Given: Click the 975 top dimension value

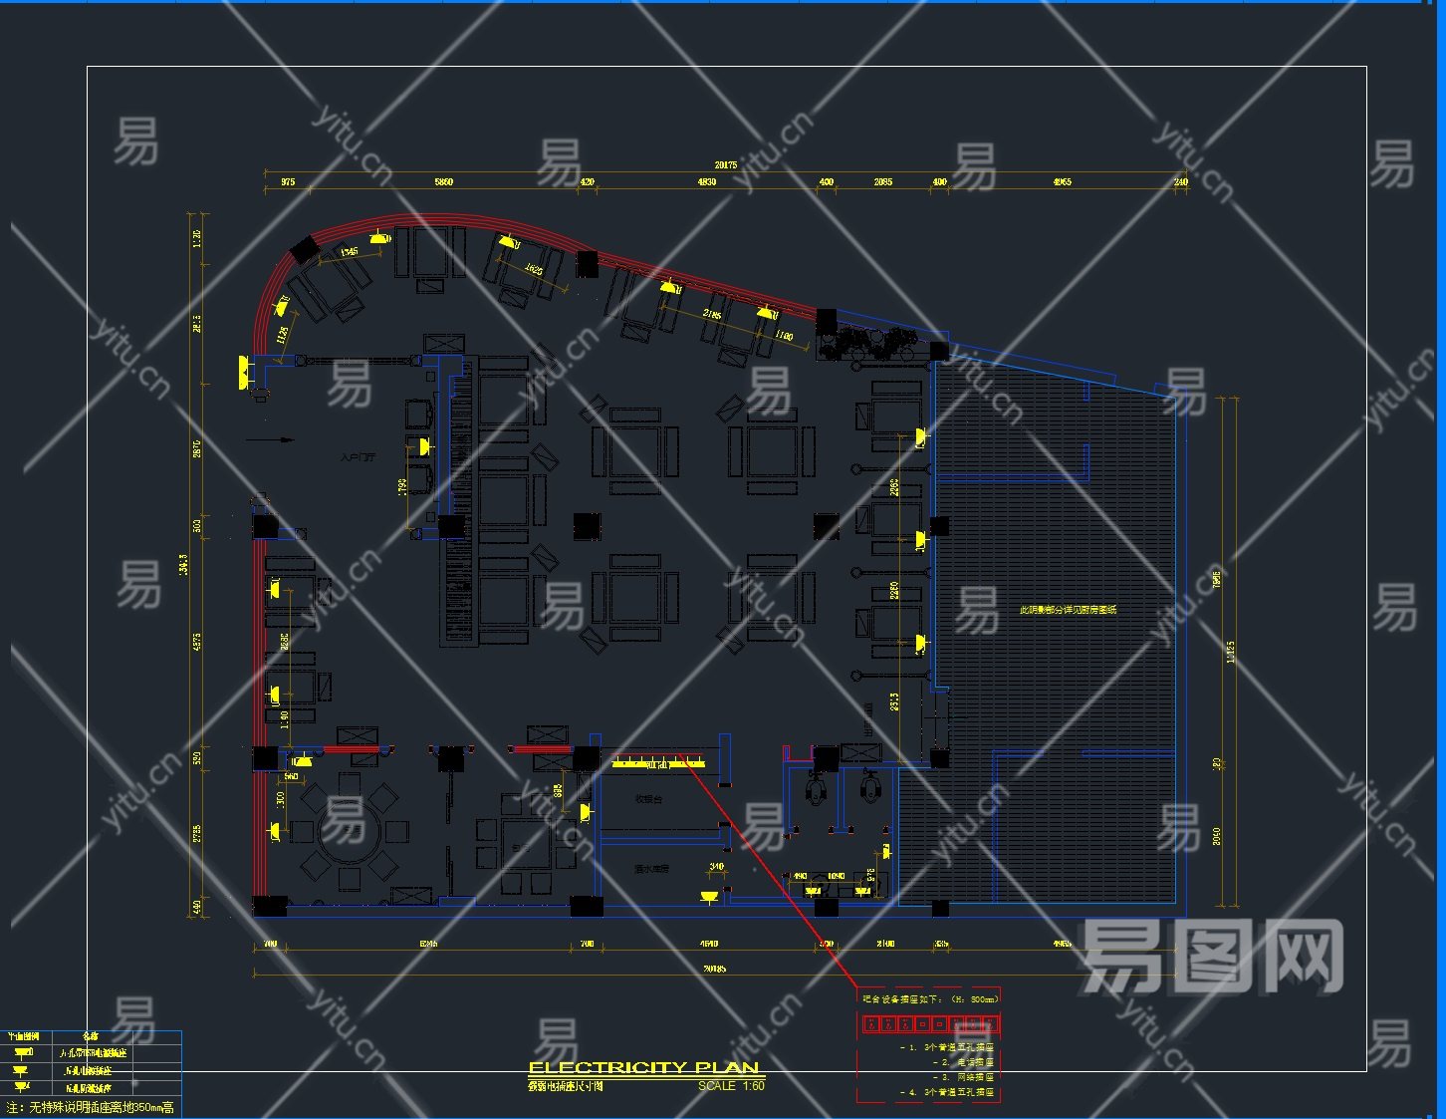Looking at the screenshot, I should pyautogui.click(x=288, y=182).
